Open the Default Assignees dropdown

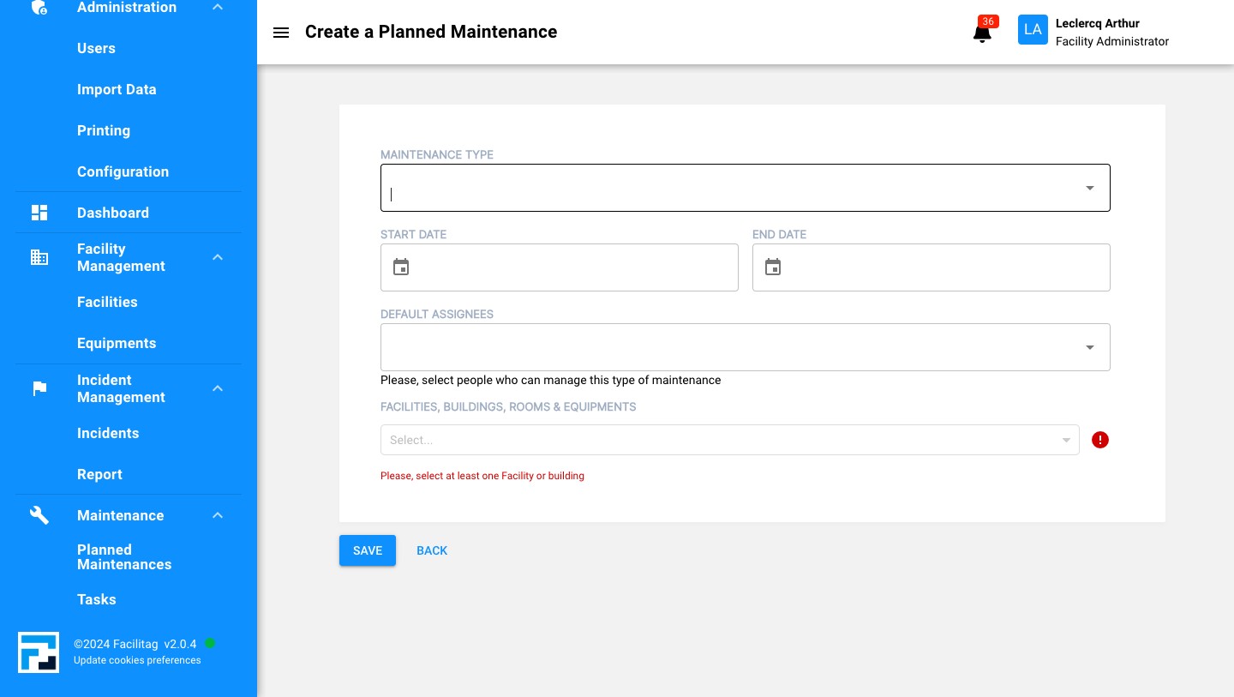pyautogui.click(x=1089, y=347)
